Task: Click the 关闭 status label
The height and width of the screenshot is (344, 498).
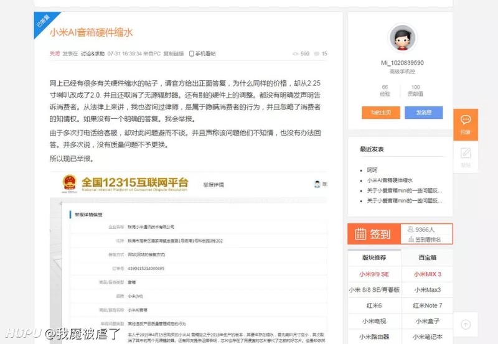Action: pyautogui.click(x=55, y=53)
